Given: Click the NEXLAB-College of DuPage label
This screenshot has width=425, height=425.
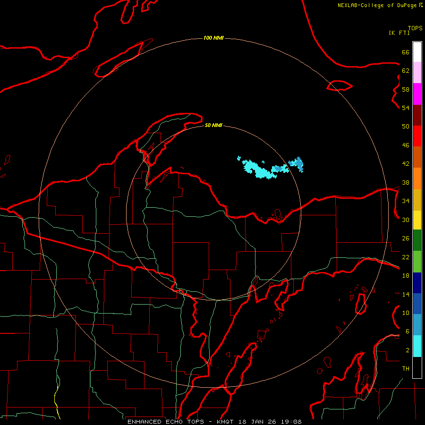Looking at the screenshot, I should tap(377, 5).
